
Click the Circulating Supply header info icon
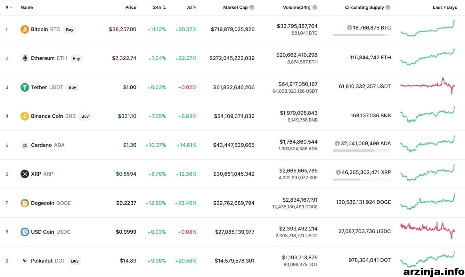[388, 7]
